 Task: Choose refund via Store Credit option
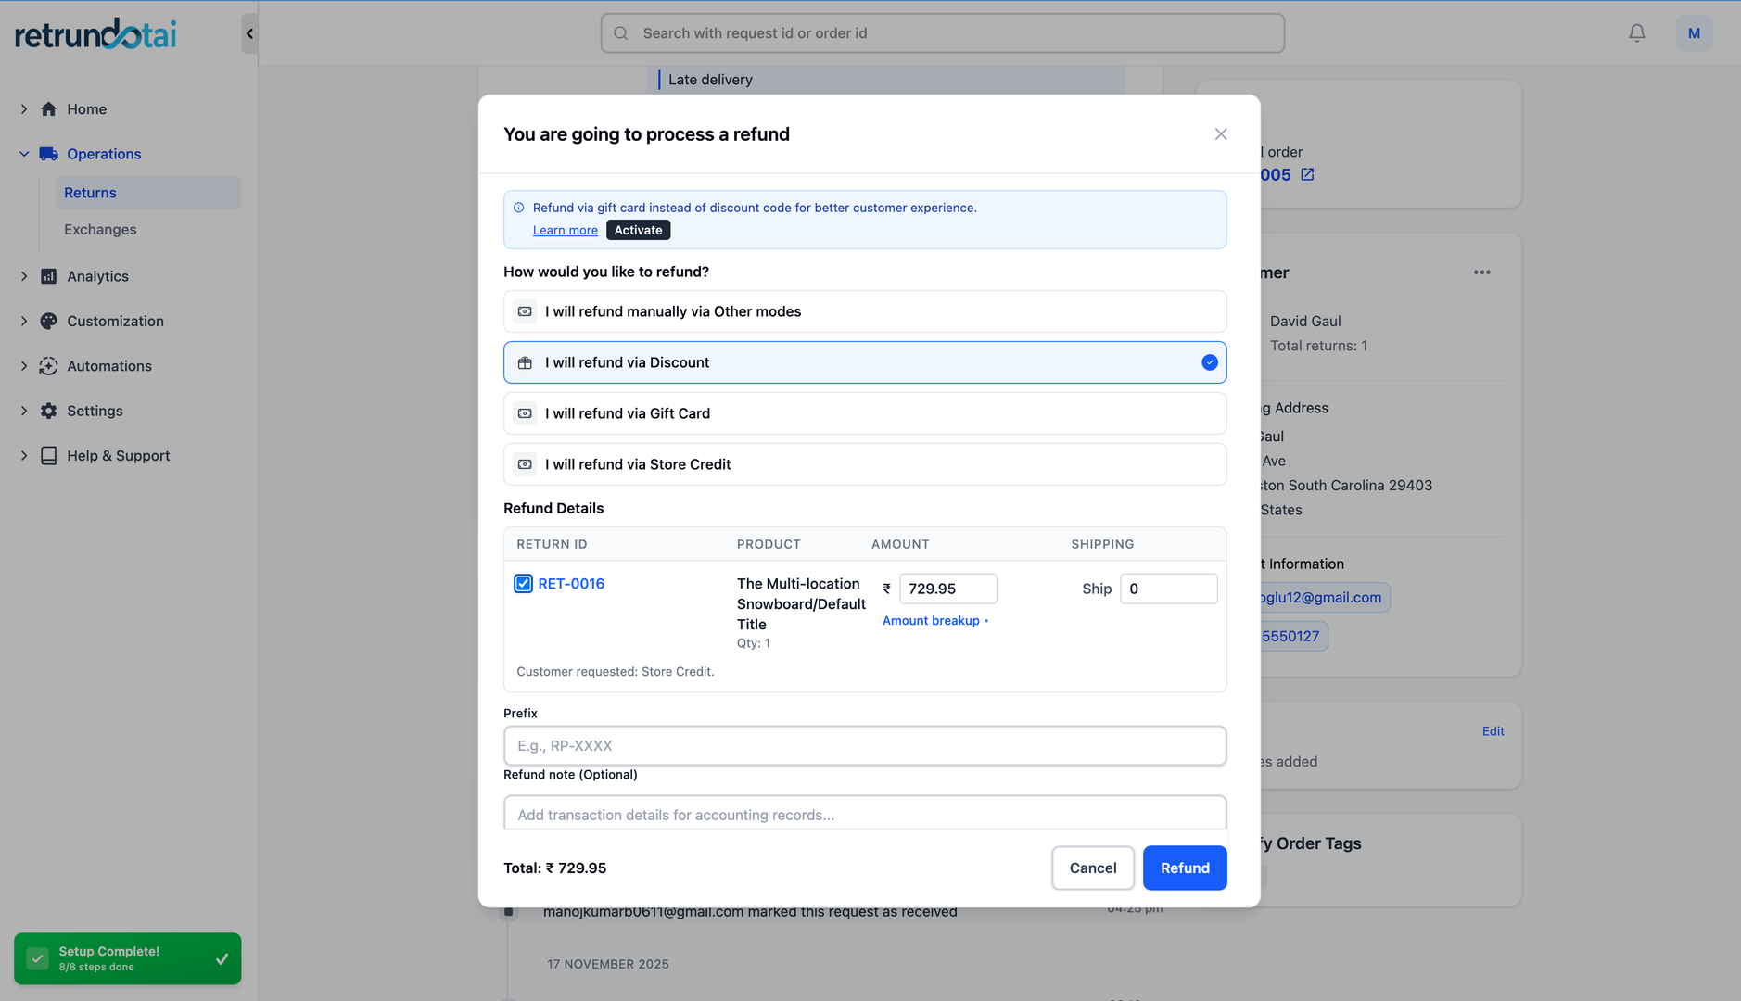(x=864, y=464)
